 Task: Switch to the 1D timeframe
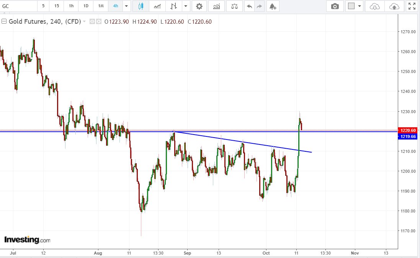point(86,6)
